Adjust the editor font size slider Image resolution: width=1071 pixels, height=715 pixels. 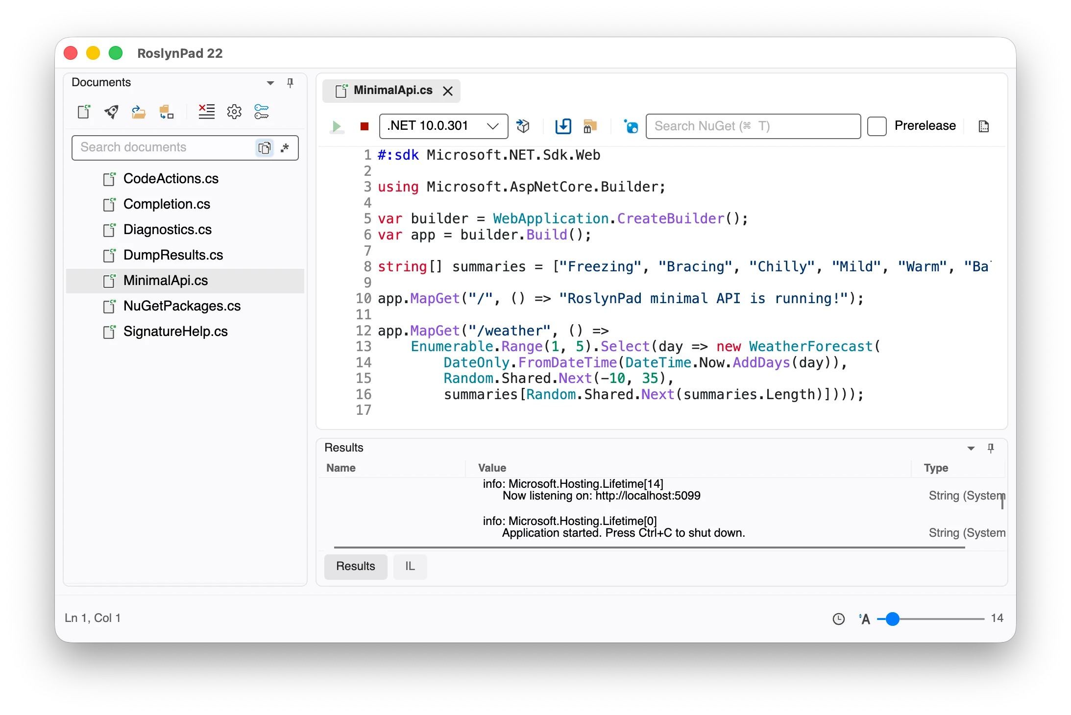click(893, 619)
